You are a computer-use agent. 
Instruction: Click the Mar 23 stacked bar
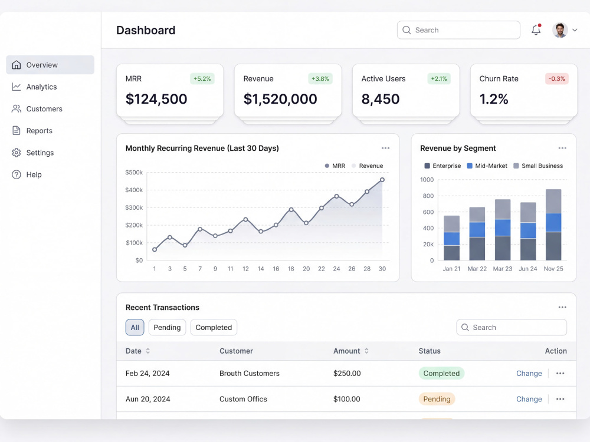tap(502, 230)
